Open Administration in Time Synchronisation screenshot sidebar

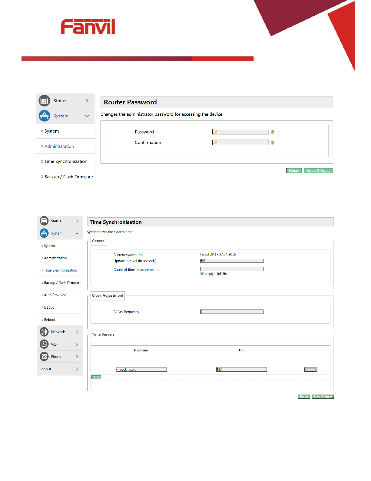54,258
